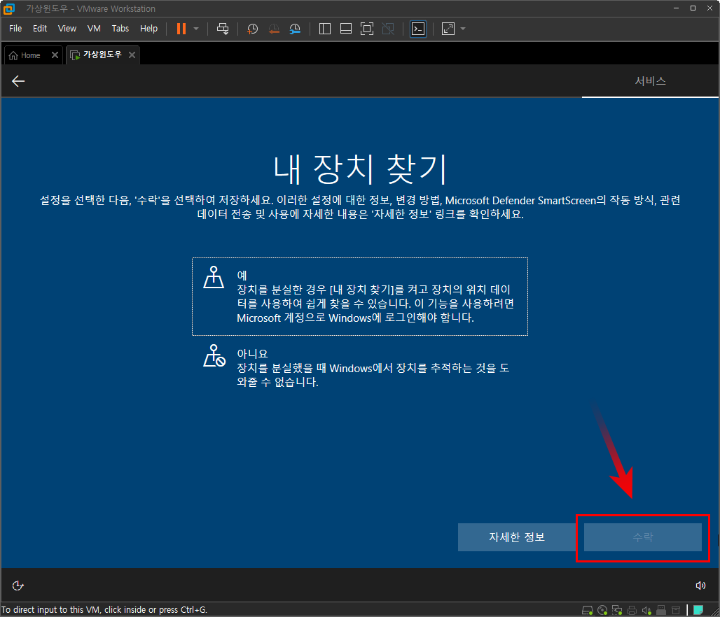This screenshot has width=720, height=617.
Task: Click the storage box status icon
Action: pos(676,610)
